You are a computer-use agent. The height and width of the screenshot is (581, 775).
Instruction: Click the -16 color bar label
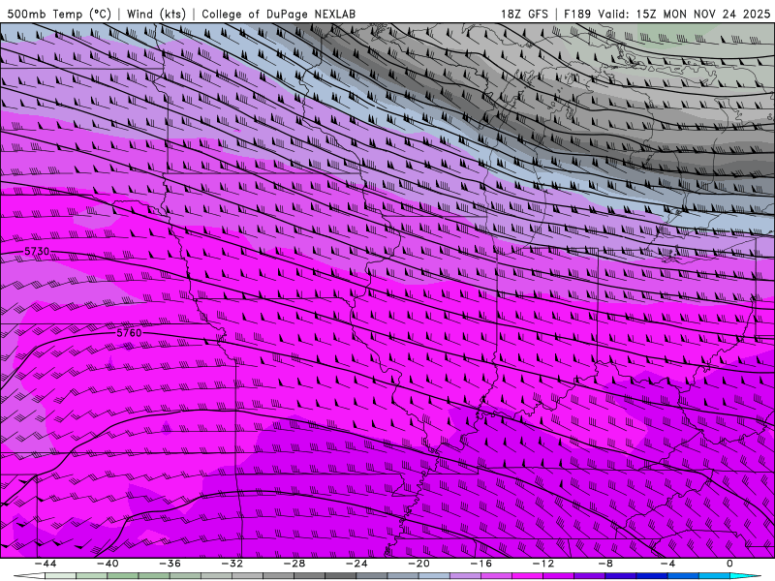tap(480, 564)
